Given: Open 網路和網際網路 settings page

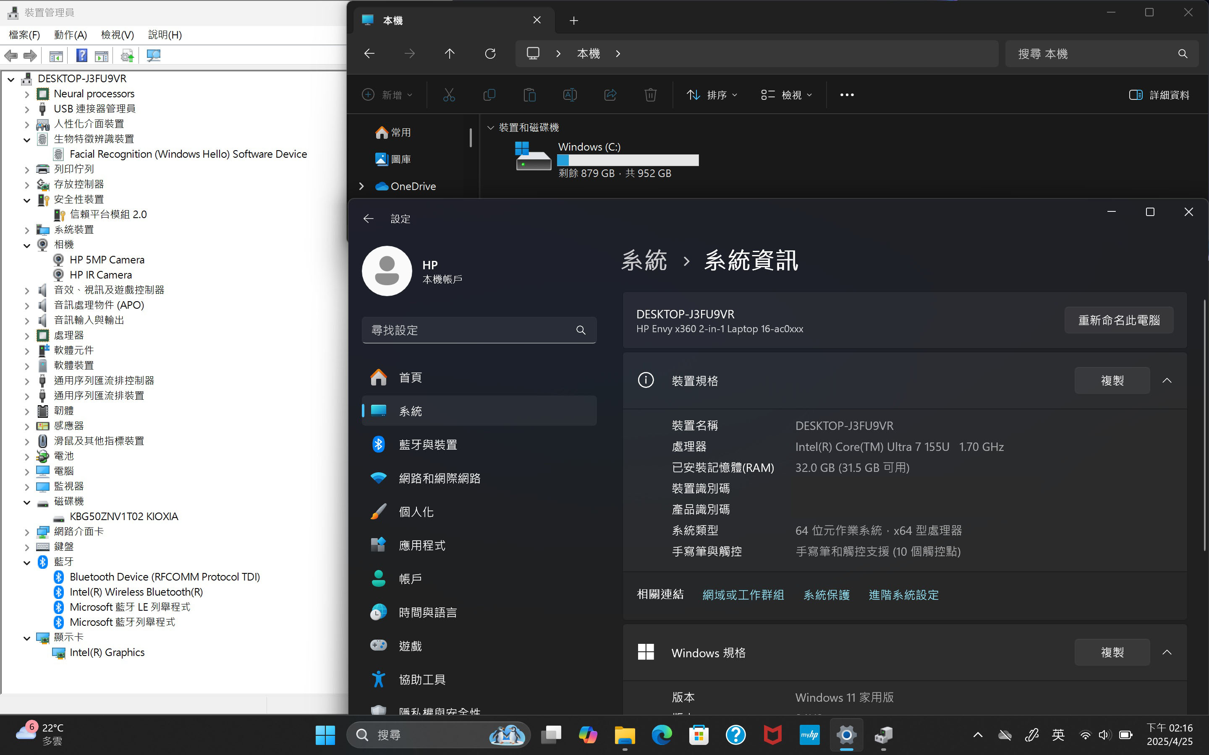Looking at the screenshot, I should [479, 478].
